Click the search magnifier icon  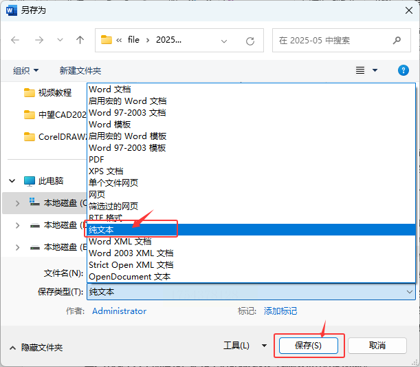pos(397,40)
